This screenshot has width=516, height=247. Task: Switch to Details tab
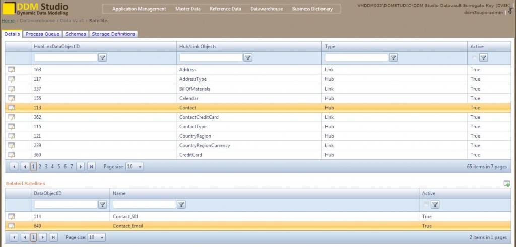click(x=12, y=34)
